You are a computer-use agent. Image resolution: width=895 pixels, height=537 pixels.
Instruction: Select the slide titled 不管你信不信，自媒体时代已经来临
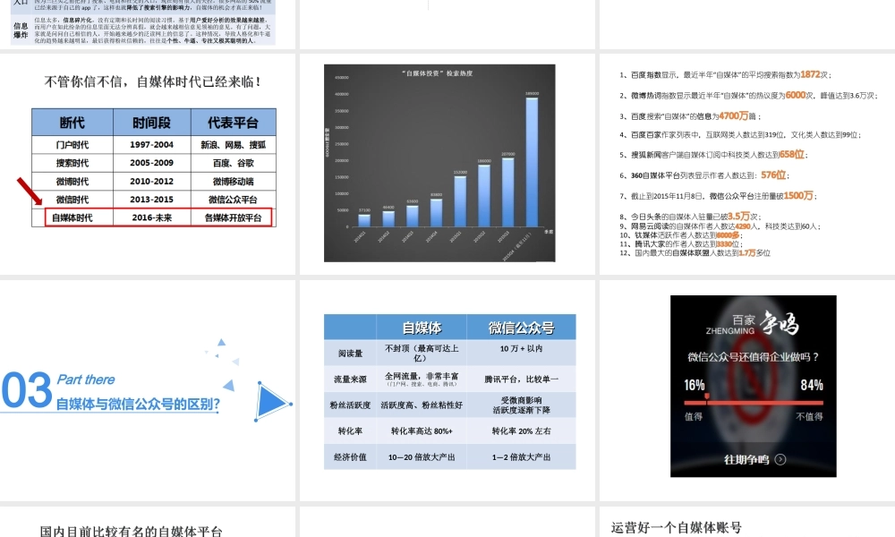[x=148, y=165]
